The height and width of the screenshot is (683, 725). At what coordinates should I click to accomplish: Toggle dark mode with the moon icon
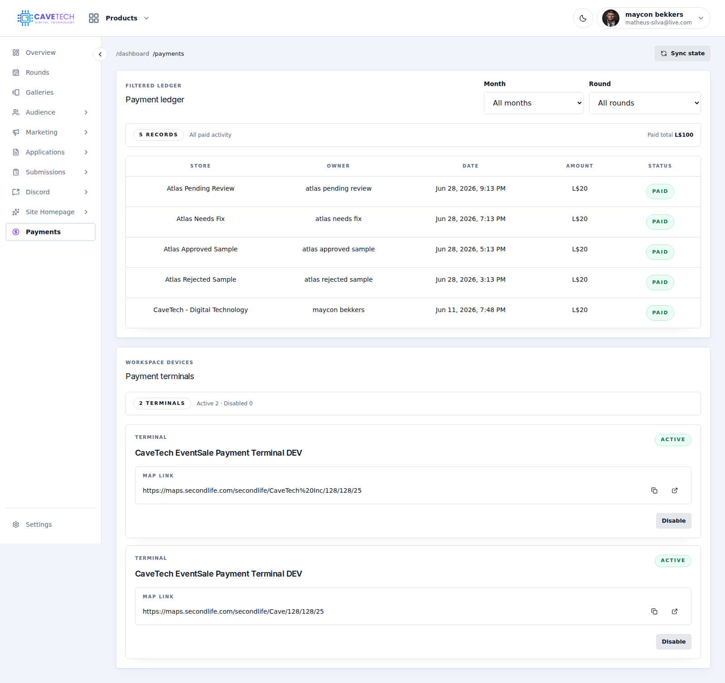583,18
